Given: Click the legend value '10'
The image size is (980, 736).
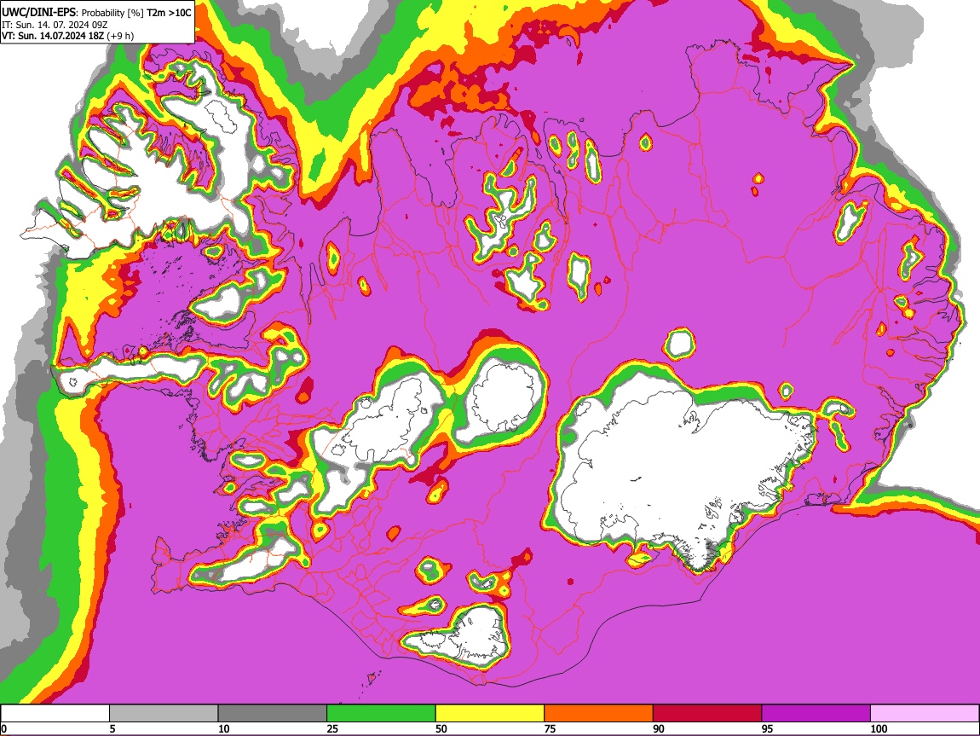Looking at the screenshot, I should click(x=224, y=728).
